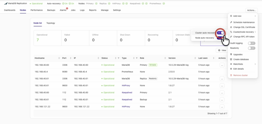
Task: Click the Writable tag on Primary row
Action: coord(153,65)
